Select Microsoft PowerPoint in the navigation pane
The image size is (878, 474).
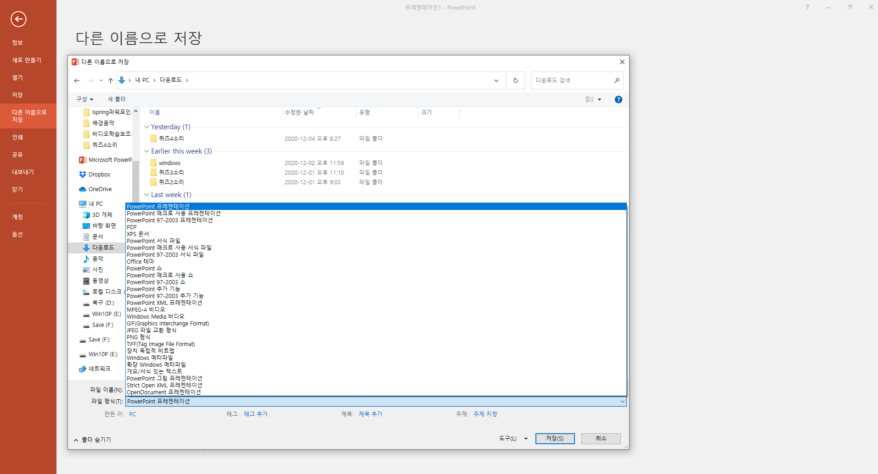(x=106, y=160)
